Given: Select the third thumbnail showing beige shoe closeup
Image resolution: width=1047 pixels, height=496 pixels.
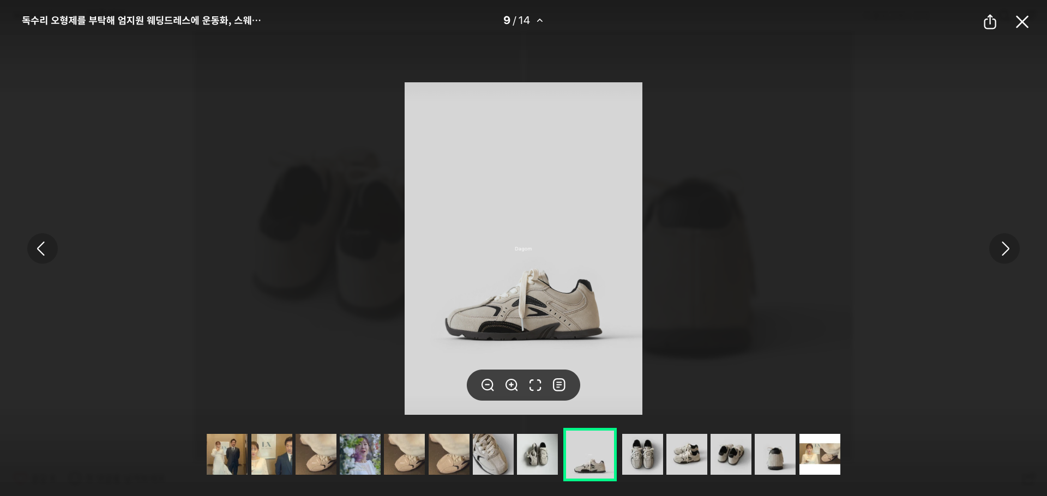Looking at the screenshot, I should (x=316, y=454).
